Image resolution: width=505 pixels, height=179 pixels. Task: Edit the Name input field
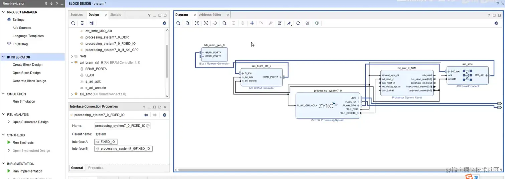122,126
